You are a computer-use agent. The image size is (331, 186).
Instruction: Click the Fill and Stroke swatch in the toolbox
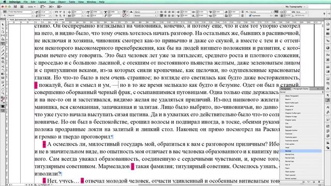point(3,99)
